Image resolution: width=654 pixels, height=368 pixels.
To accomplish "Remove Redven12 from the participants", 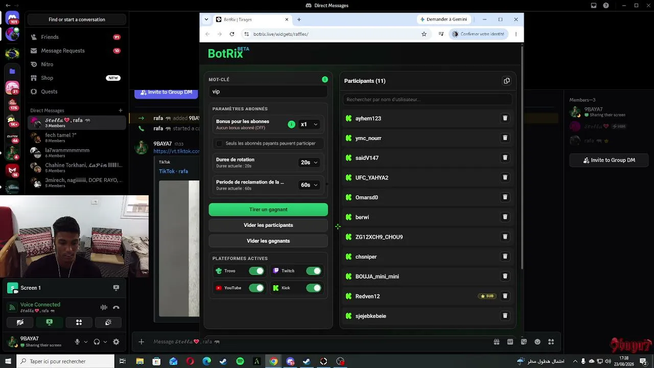I will tap(505, 296).
